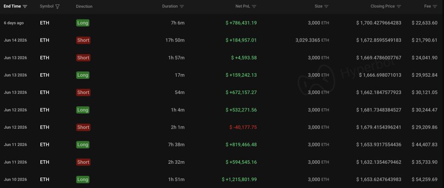The image size is (444, 188).
Task: Select the 'Jun 14 2026' date cell
Action: [15, 40]
